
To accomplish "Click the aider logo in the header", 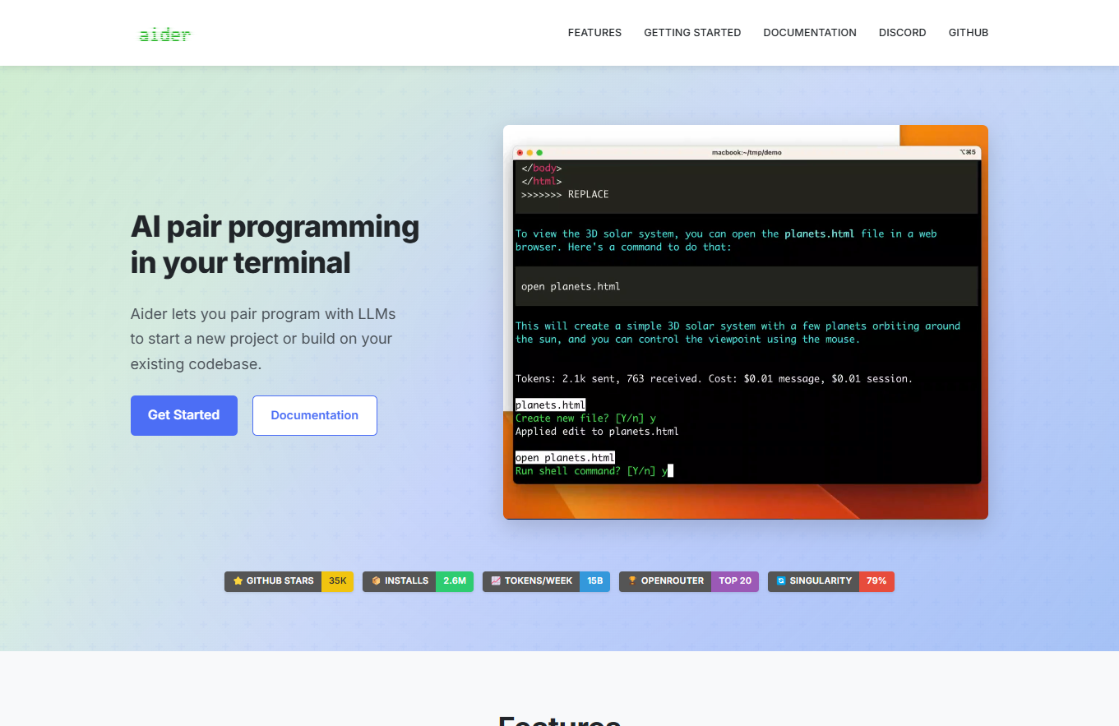I will coord(165,34).
